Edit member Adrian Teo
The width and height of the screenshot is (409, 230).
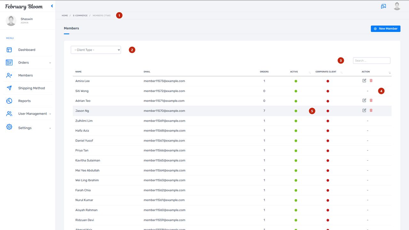tap(364, 100)
